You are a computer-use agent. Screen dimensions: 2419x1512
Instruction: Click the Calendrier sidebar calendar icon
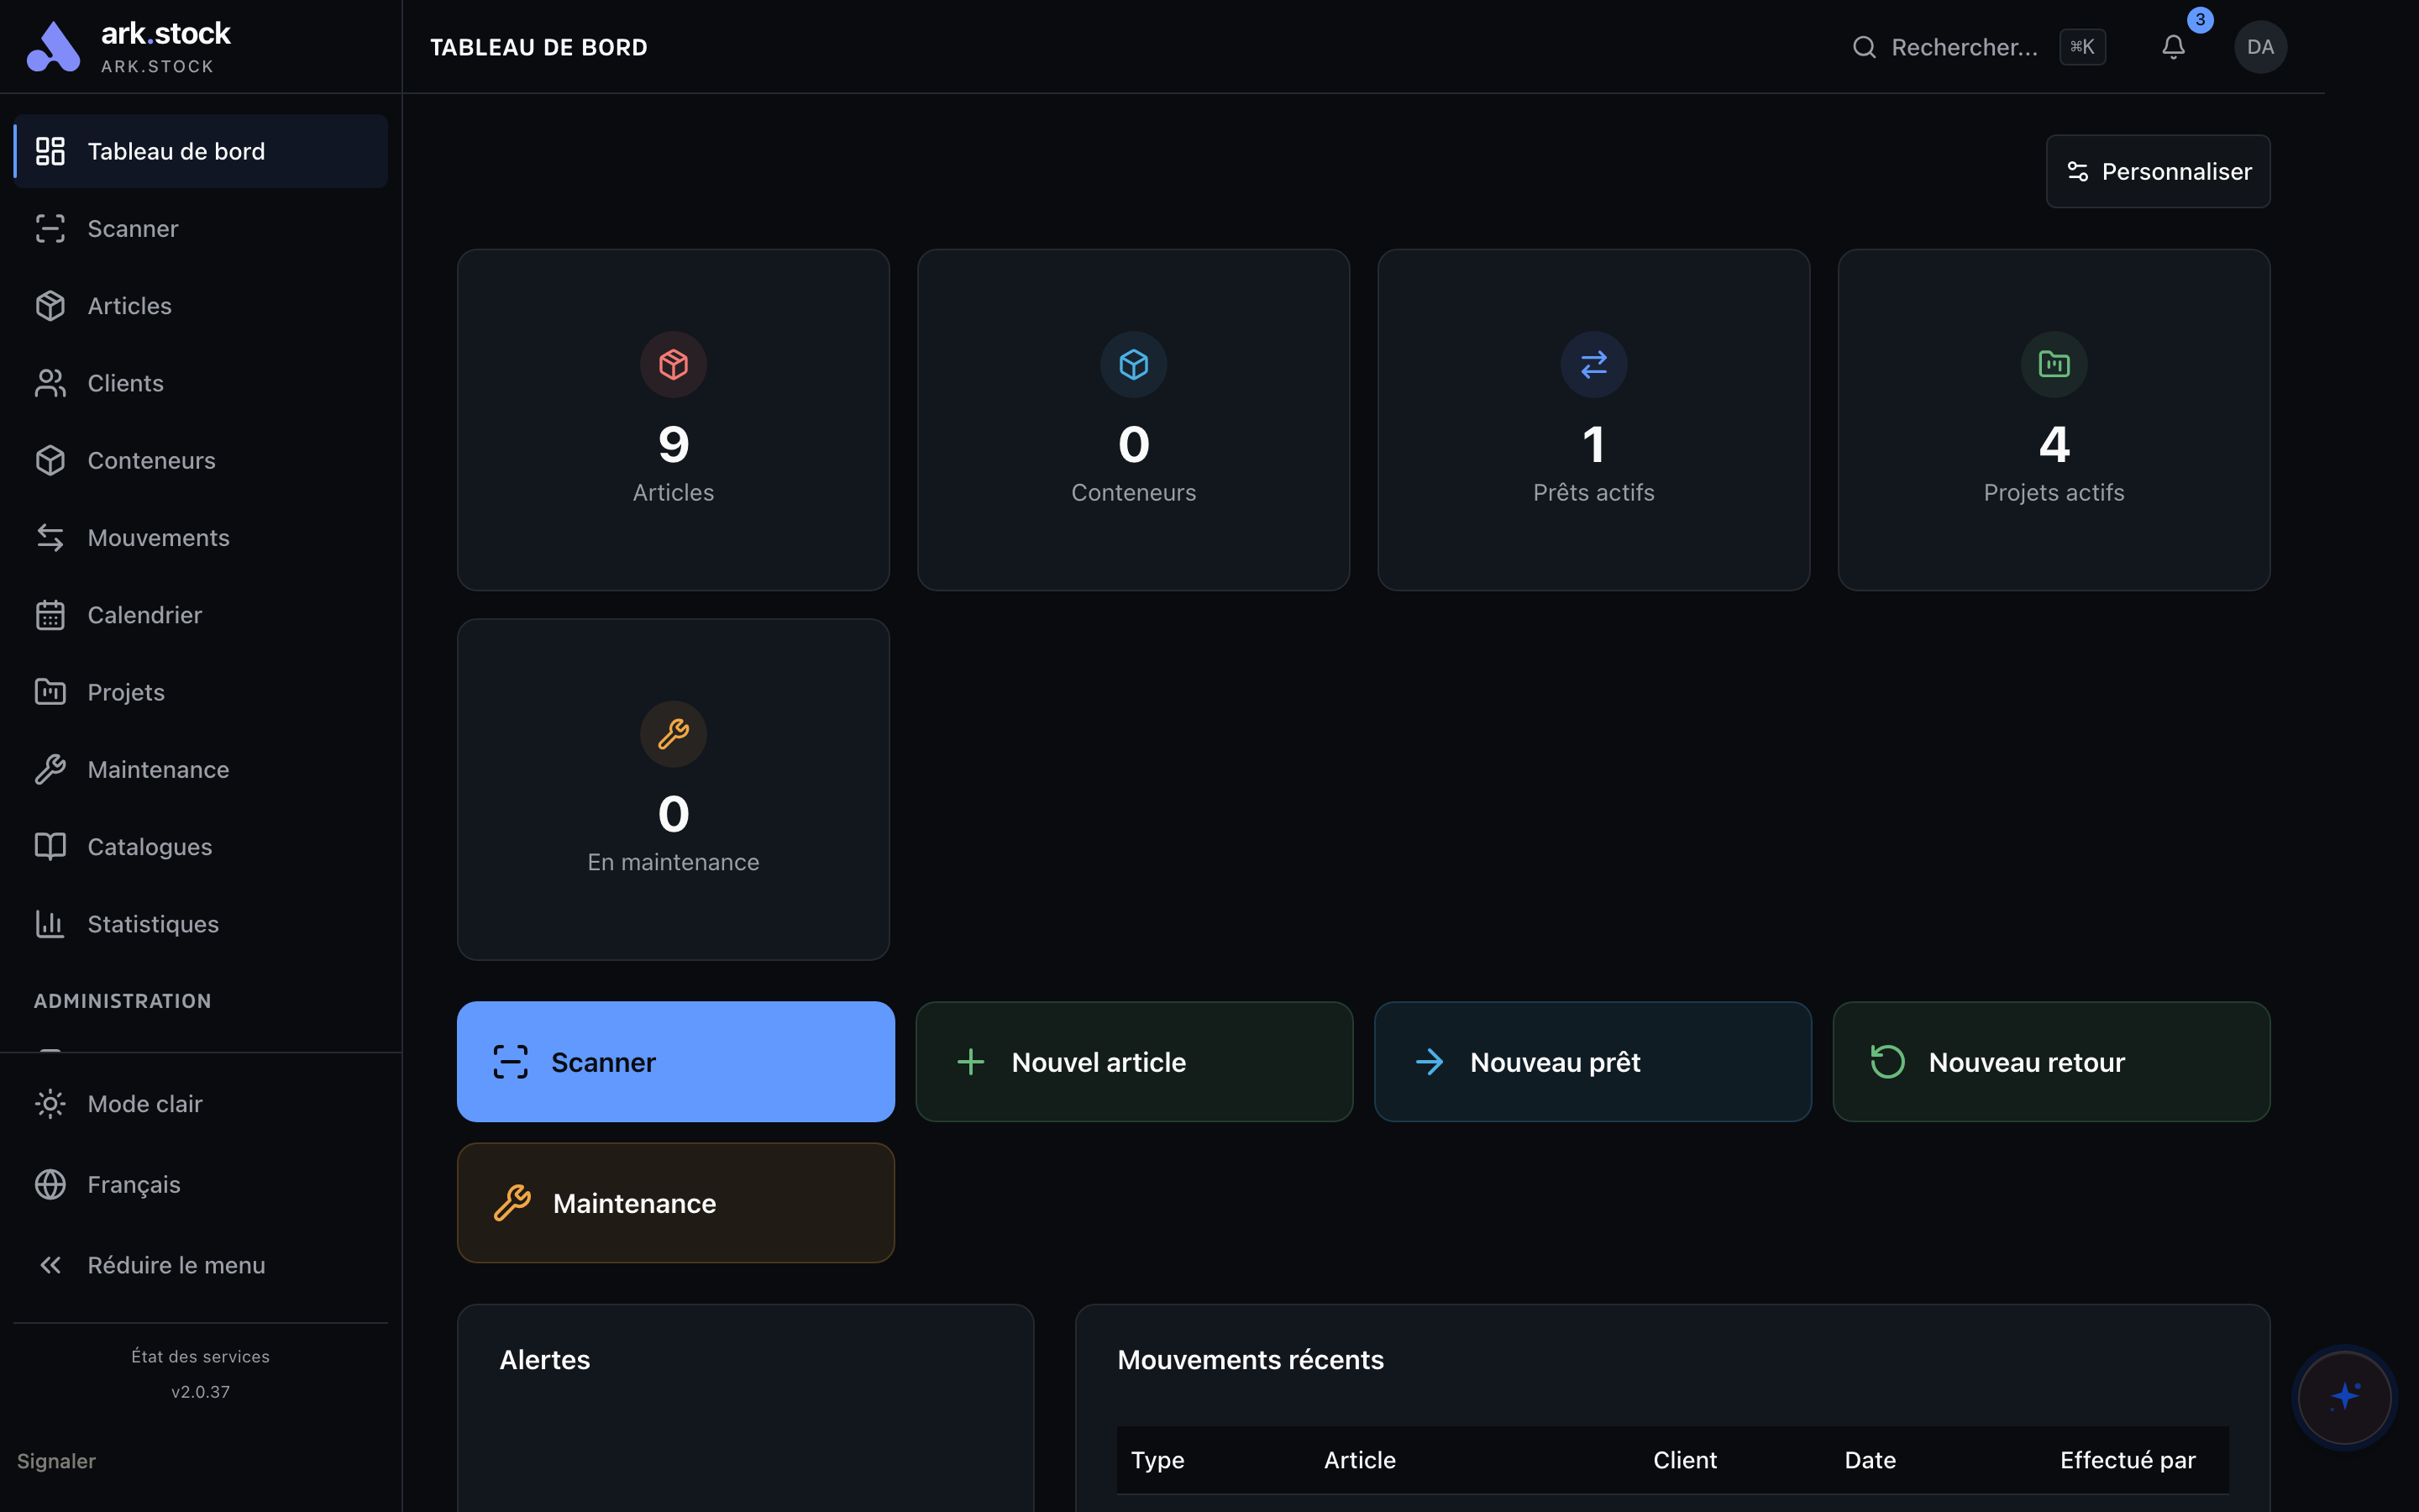[50, 615]
